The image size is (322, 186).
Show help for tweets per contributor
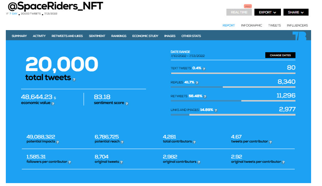[x=270, y=142]
